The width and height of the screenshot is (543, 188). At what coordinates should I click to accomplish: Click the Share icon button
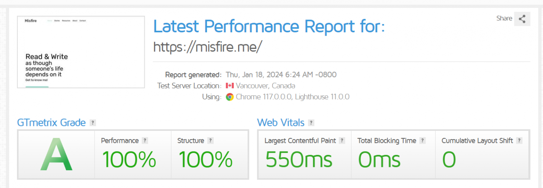522,19
